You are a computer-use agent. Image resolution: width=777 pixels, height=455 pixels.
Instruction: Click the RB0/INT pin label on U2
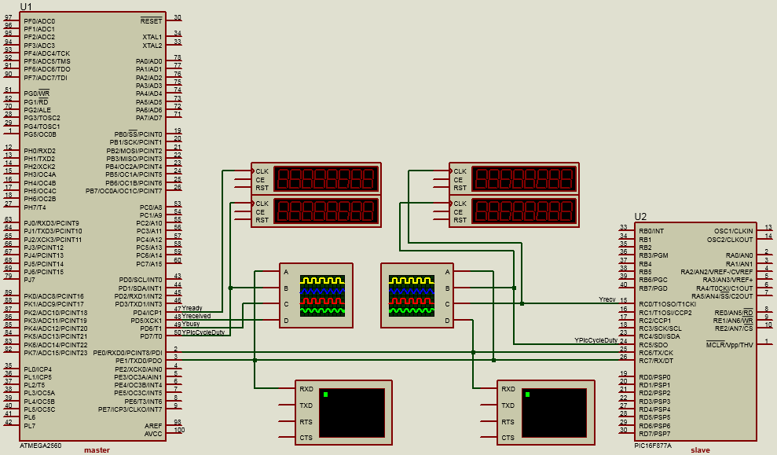pos(651,231)
